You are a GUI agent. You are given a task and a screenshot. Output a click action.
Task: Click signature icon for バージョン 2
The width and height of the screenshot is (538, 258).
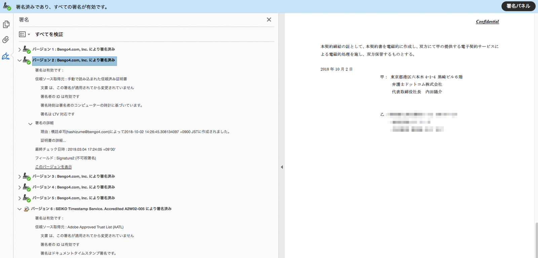[x=27, y=60]
